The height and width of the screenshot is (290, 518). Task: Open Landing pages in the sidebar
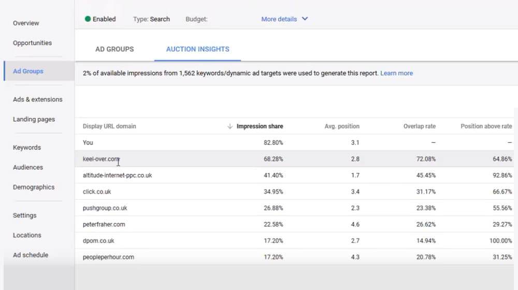34,119
